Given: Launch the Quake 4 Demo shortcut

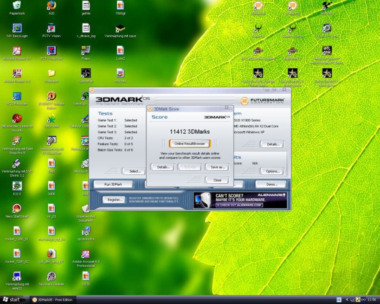Looking at the screenshot, I should pyautogui.click(x=292, y=28).
